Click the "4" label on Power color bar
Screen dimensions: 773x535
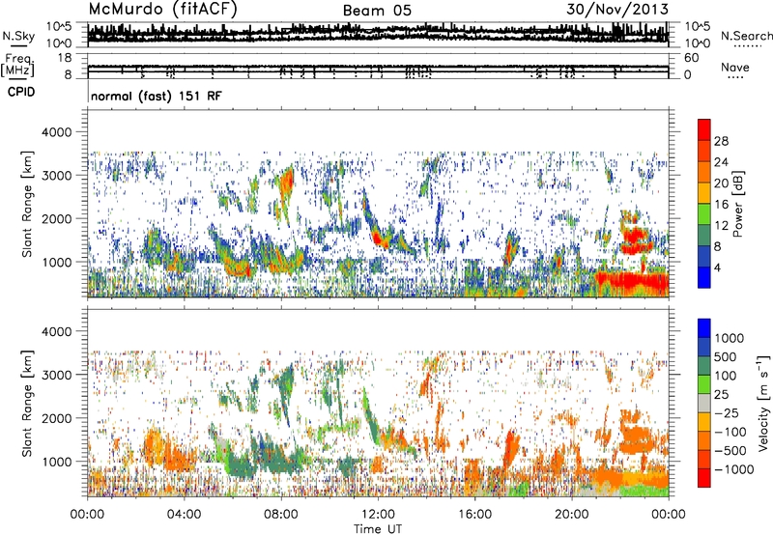pyautogui.click(x=718, y=267)
